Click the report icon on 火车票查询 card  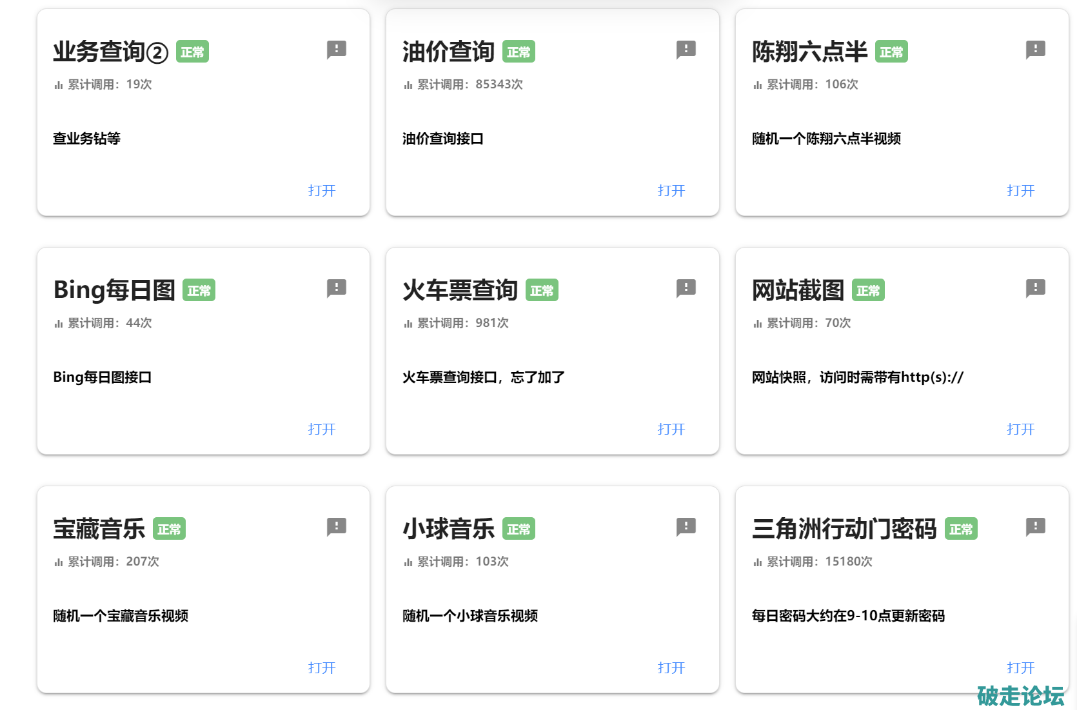(686, 288)
